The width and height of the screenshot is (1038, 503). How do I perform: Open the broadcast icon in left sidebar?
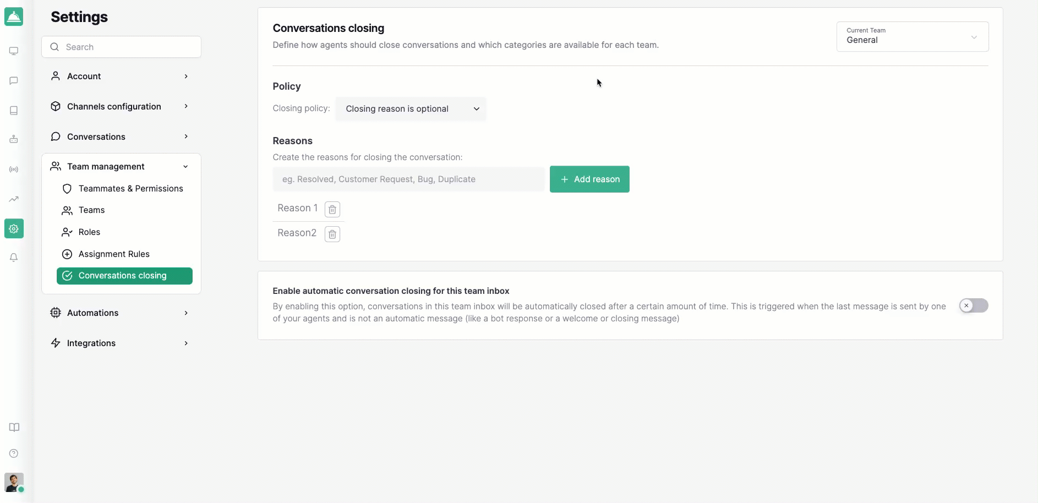14,170
